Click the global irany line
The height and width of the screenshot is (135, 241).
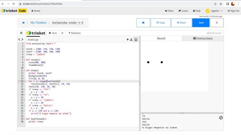(x=36, y=121)
